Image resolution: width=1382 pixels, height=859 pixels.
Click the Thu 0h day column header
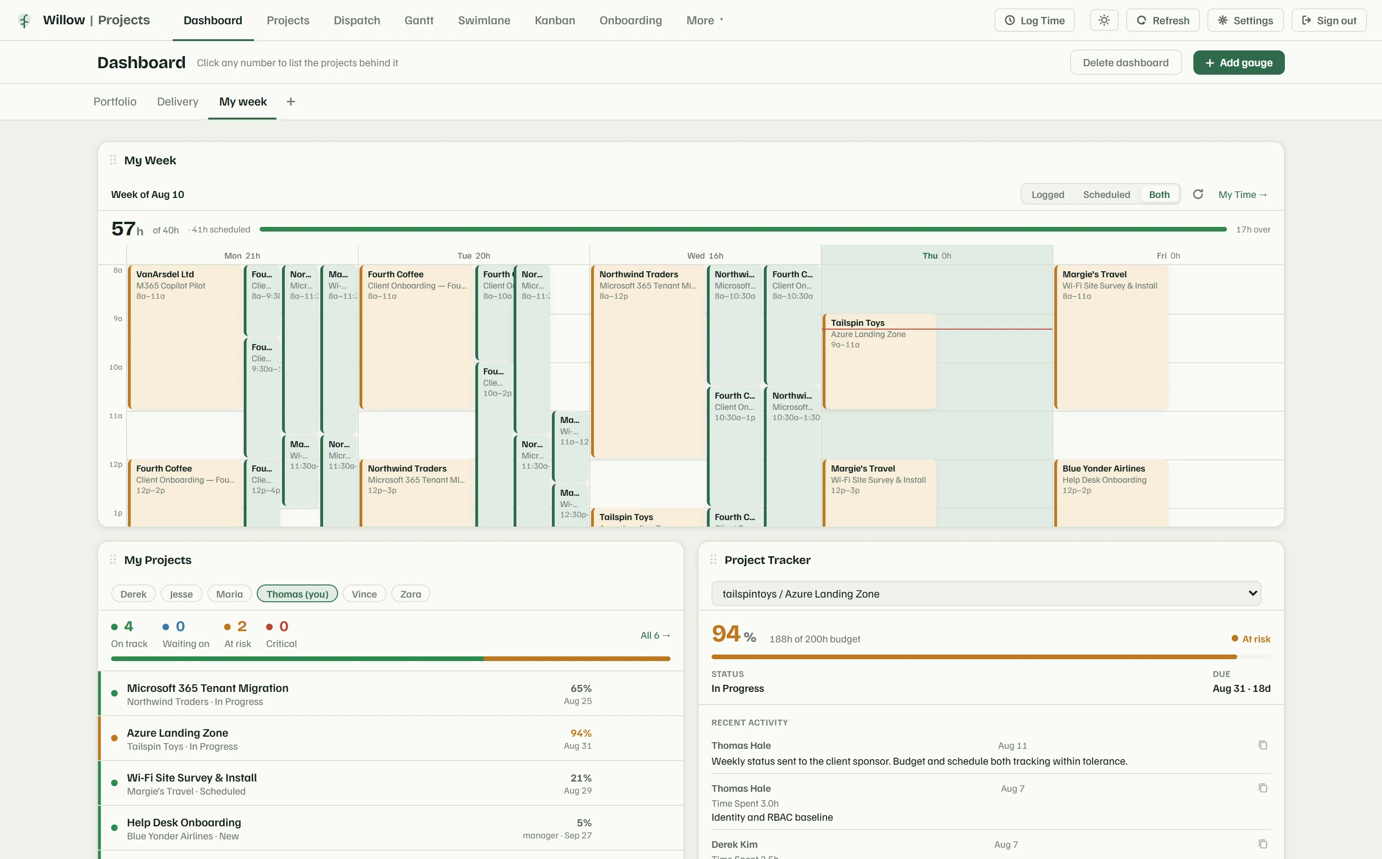click(937, 256)
